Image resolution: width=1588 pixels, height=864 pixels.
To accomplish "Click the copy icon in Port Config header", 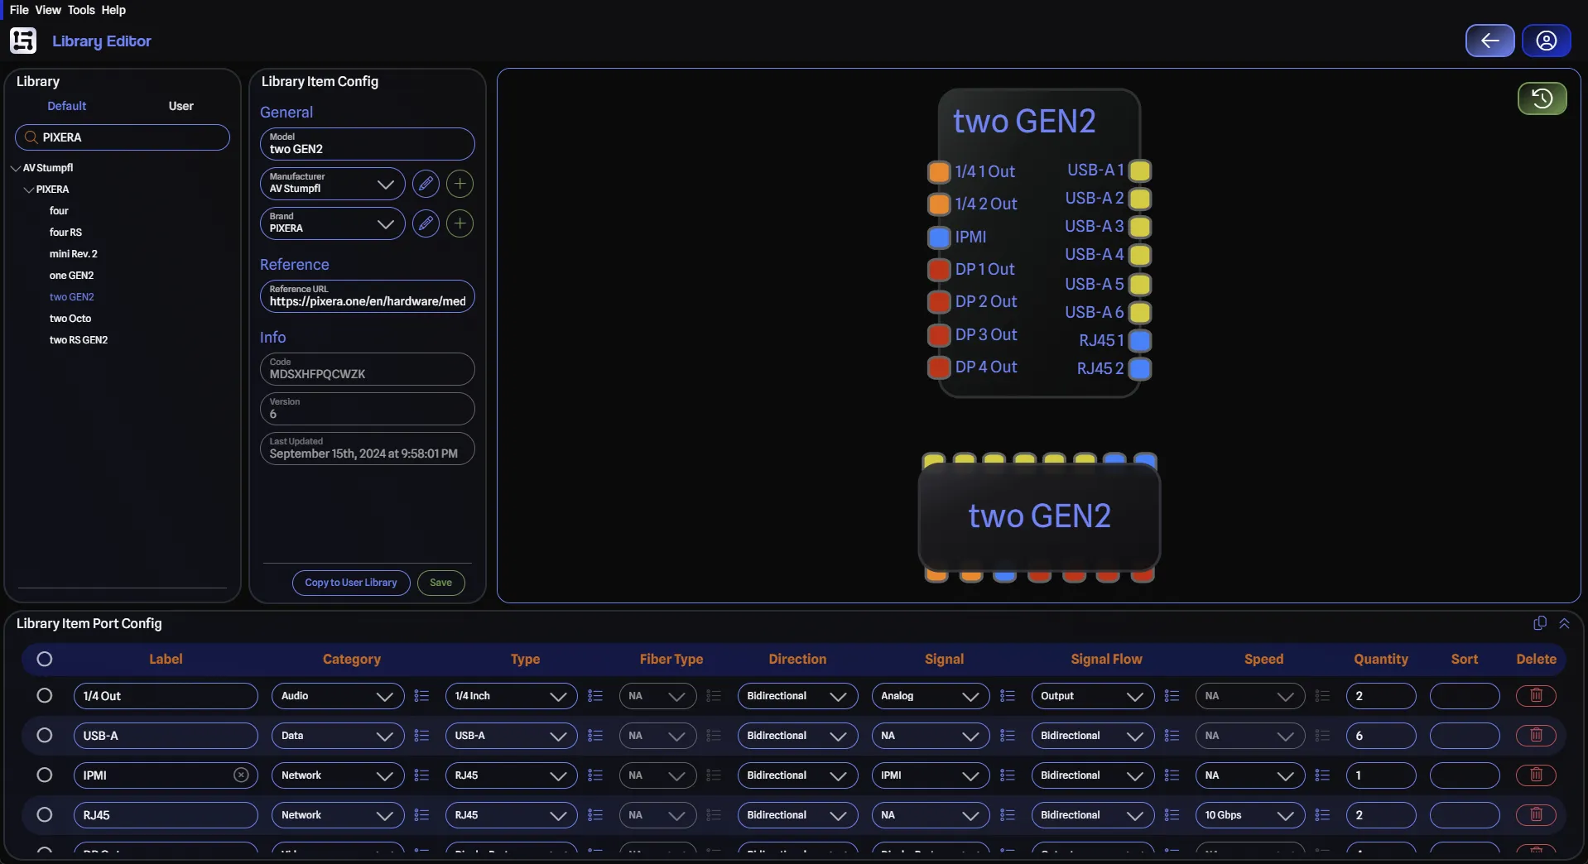I will [x=1539, y=623].
